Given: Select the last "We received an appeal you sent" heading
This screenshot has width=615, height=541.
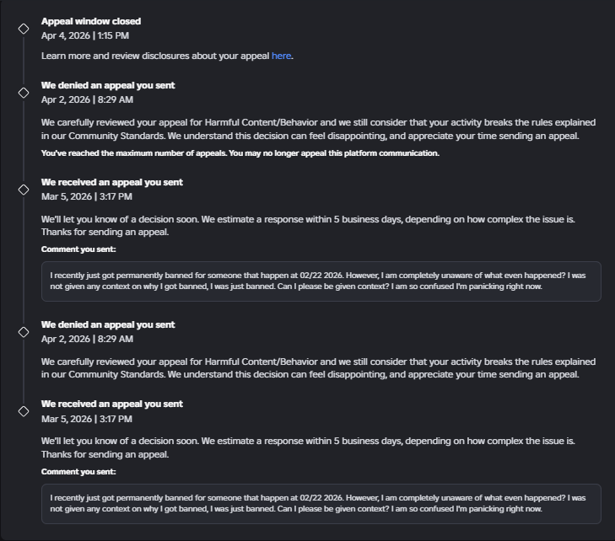Looking at the screenshot, I should [x=112, y=404].
